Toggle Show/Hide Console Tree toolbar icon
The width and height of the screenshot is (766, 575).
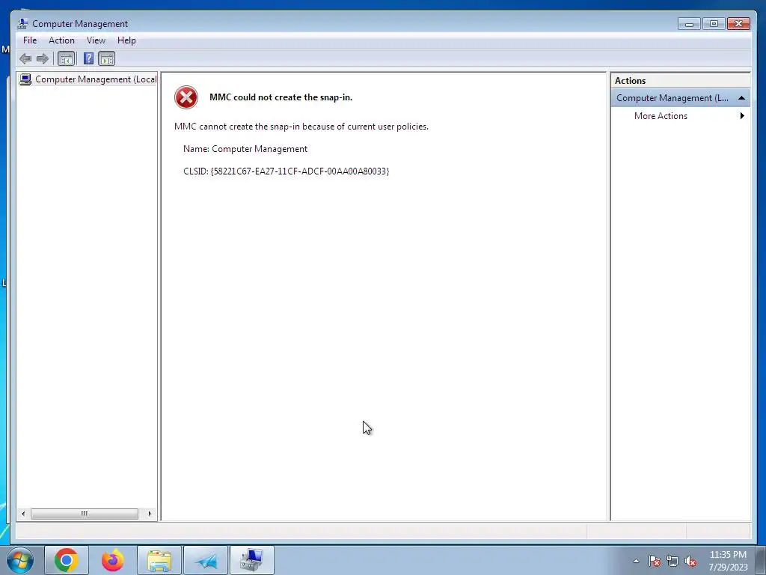[x=67, y=59]
